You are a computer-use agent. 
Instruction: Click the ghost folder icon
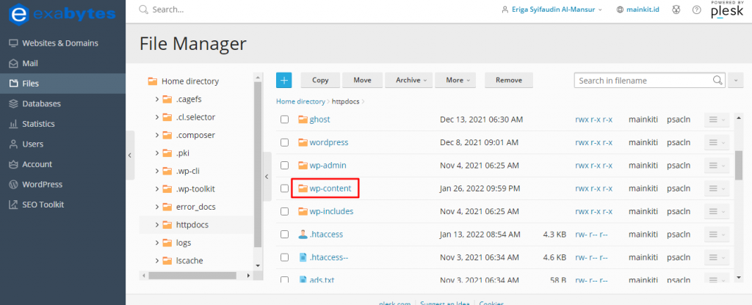tap(303, 120)
